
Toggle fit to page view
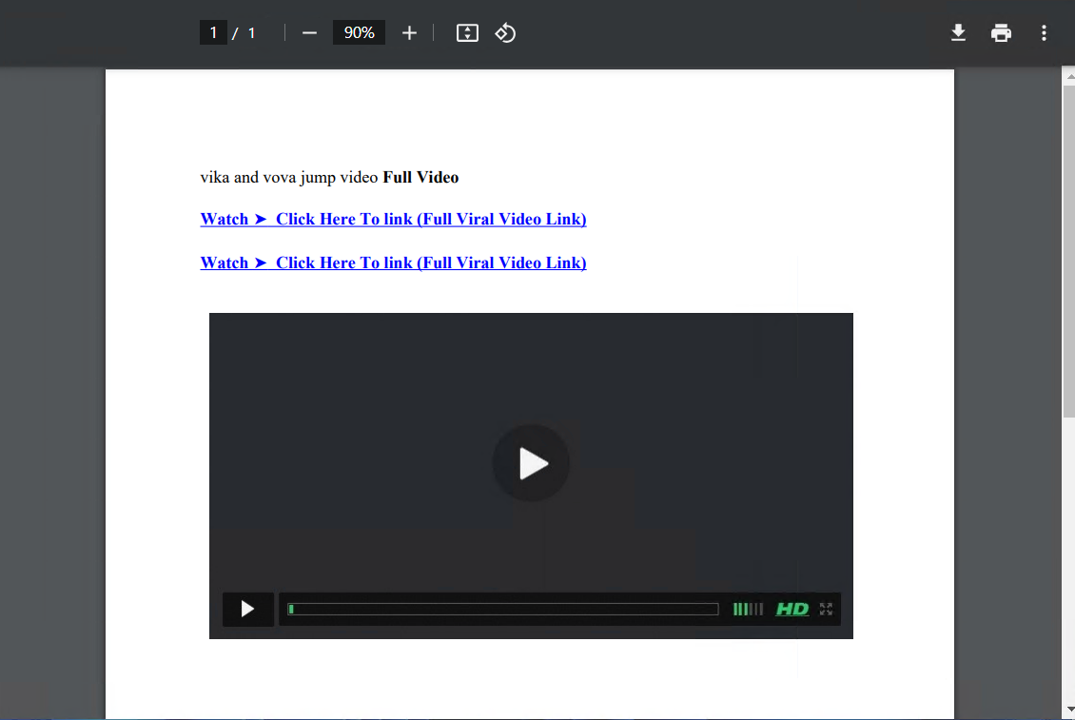(467, 33)
